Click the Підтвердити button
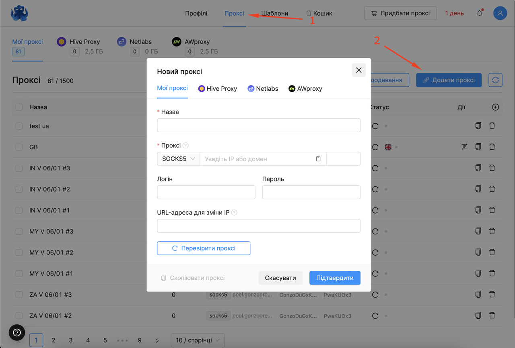The height and width of the screenshot is (348, 515). pyautogui.click(x=335, y=278)
